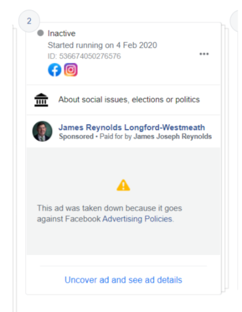Open the three-dot options menu
The height and width of the screenshot is (312, 242).
tap(204, 54)
